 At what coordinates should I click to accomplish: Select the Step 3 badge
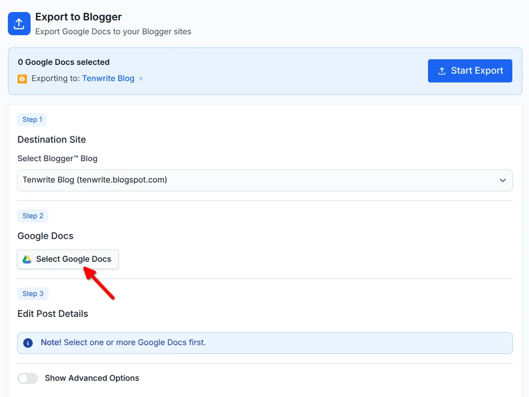click(x=32, y=293)
